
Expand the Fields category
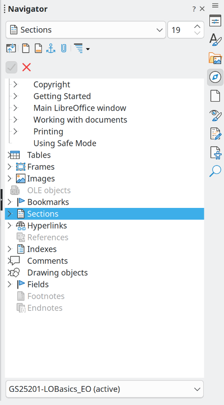pos(9,285)
